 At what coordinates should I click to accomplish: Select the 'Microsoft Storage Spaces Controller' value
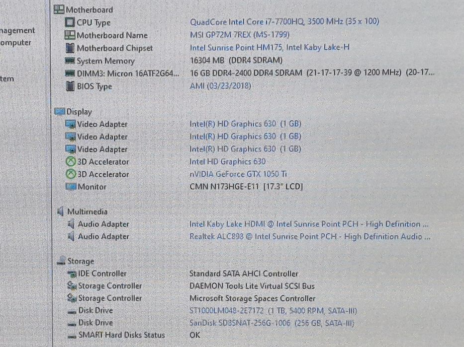(x=253, y=298)
